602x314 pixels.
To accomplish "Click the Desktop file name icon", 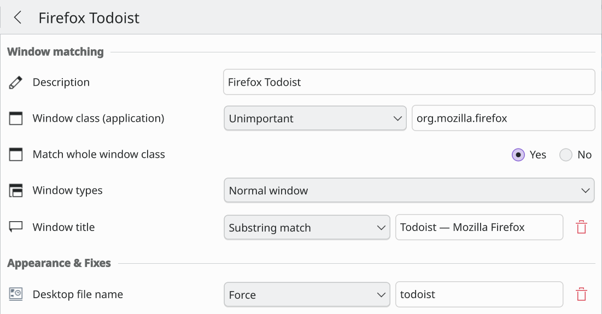I will (x=16, y=294).
